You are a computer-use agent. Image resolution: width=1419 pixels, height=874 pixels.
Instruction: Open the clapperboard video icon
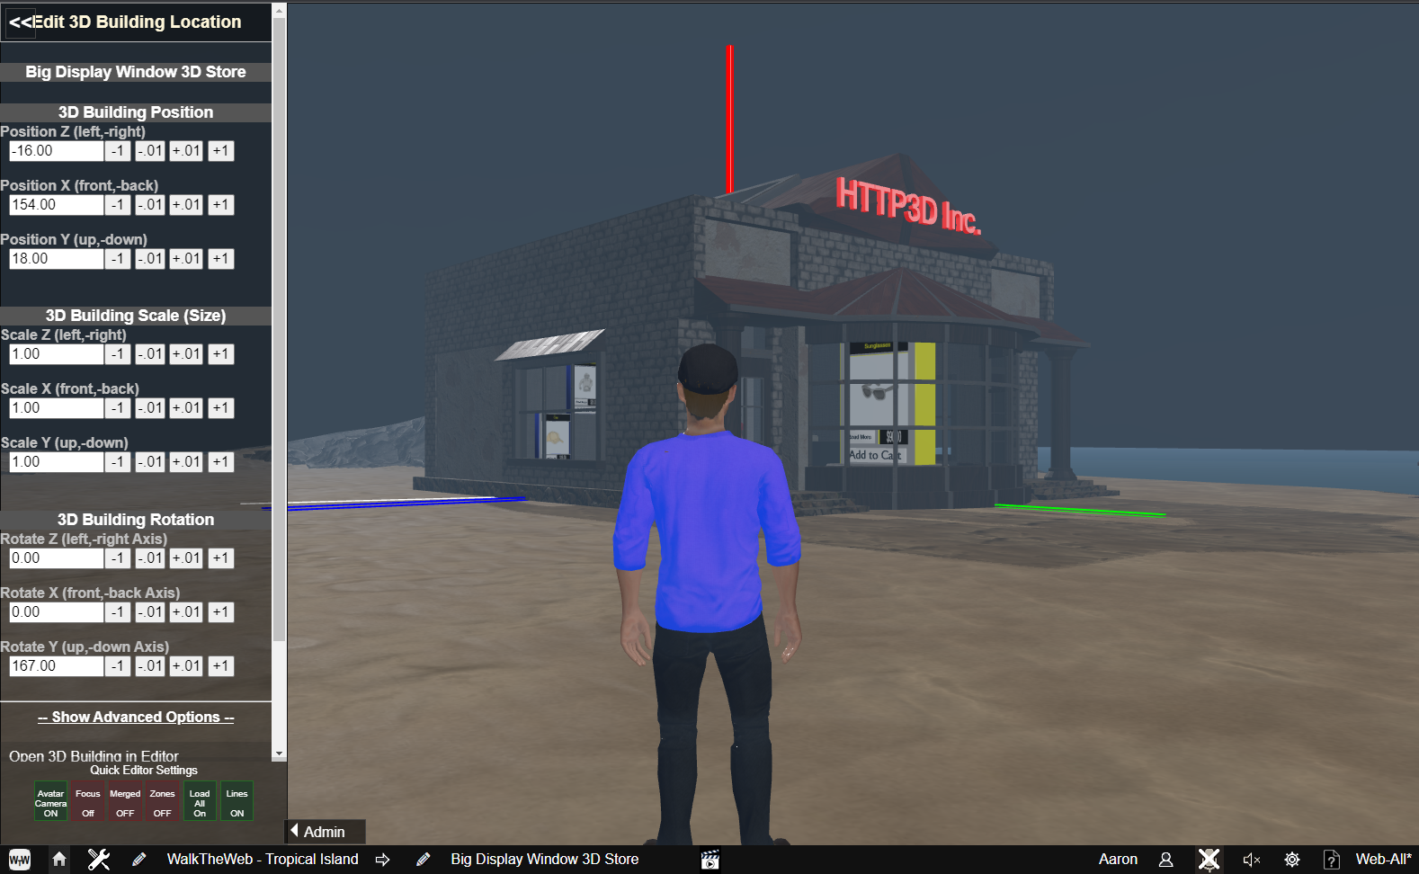[x=710, y=860]
